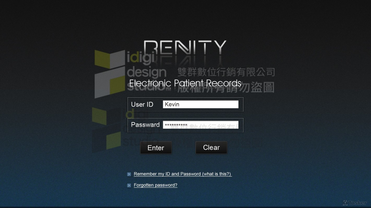This screenshot has height=208, width=371.
Task: Click the 版權所有請勿盜圖 watermark line
Action: pos(226,88)
